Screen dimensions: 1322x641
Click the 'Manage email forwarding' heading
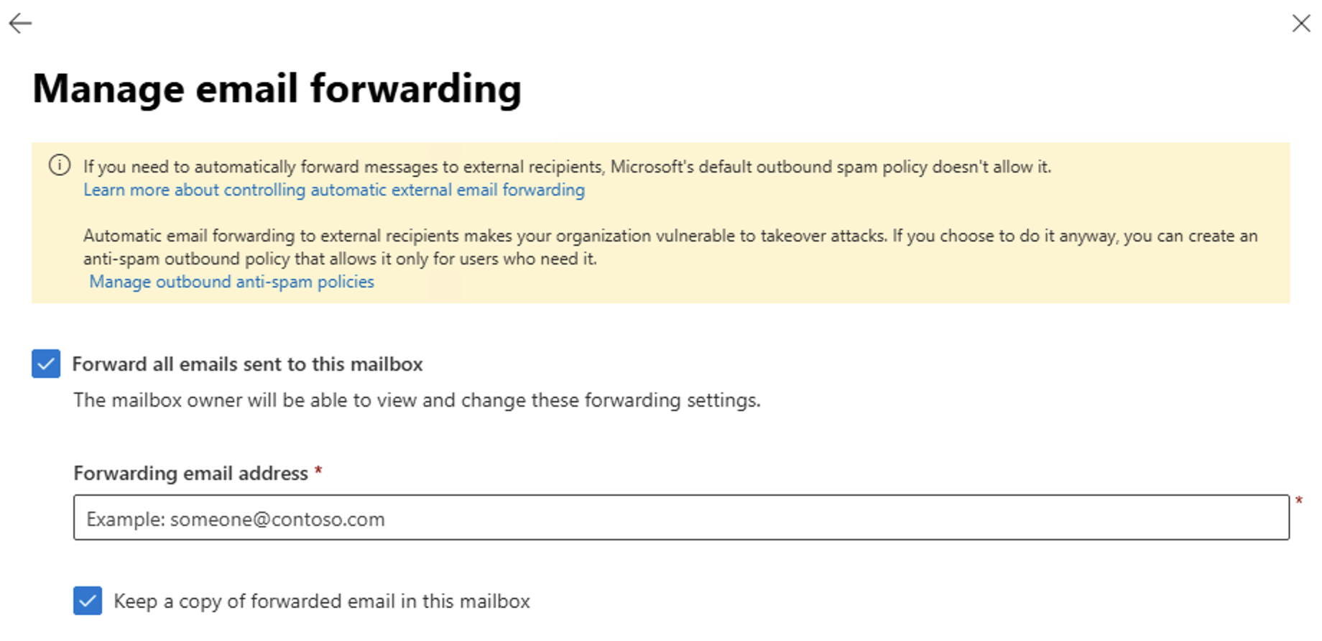point(277,89)
